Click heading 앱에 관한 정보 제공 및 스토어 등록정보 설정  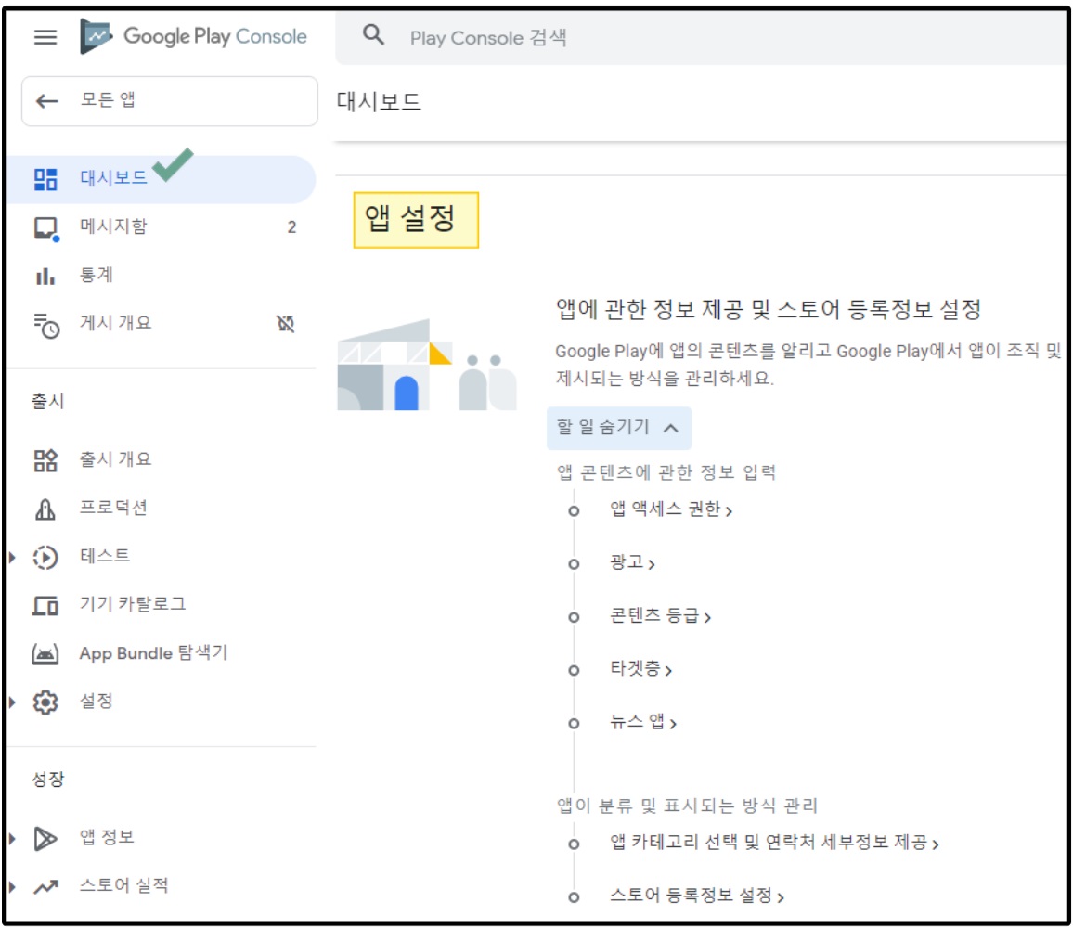tap(769, 309)
